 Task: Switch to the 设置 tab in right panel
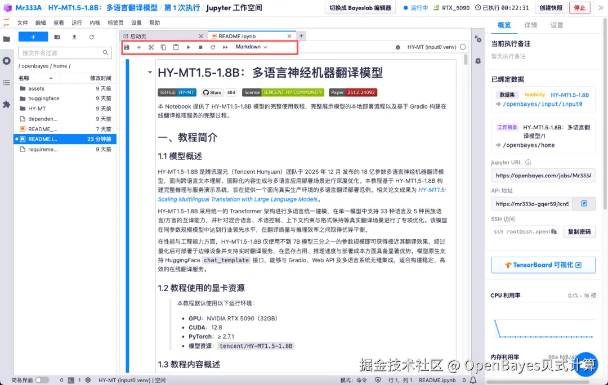tap(556, 25)
